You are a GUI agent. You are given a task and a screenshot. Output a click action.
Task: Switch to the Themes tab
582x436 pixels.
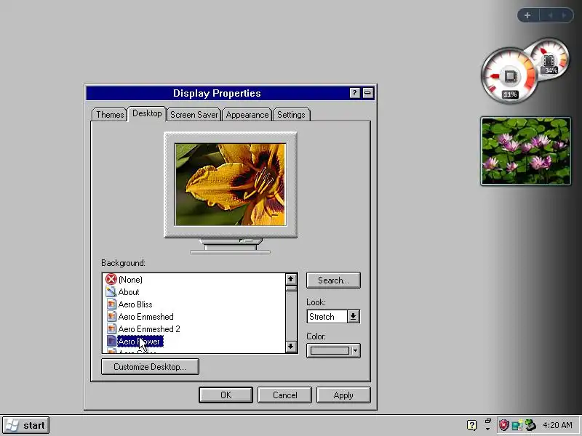pyautogui.click(x=110, y=115)
